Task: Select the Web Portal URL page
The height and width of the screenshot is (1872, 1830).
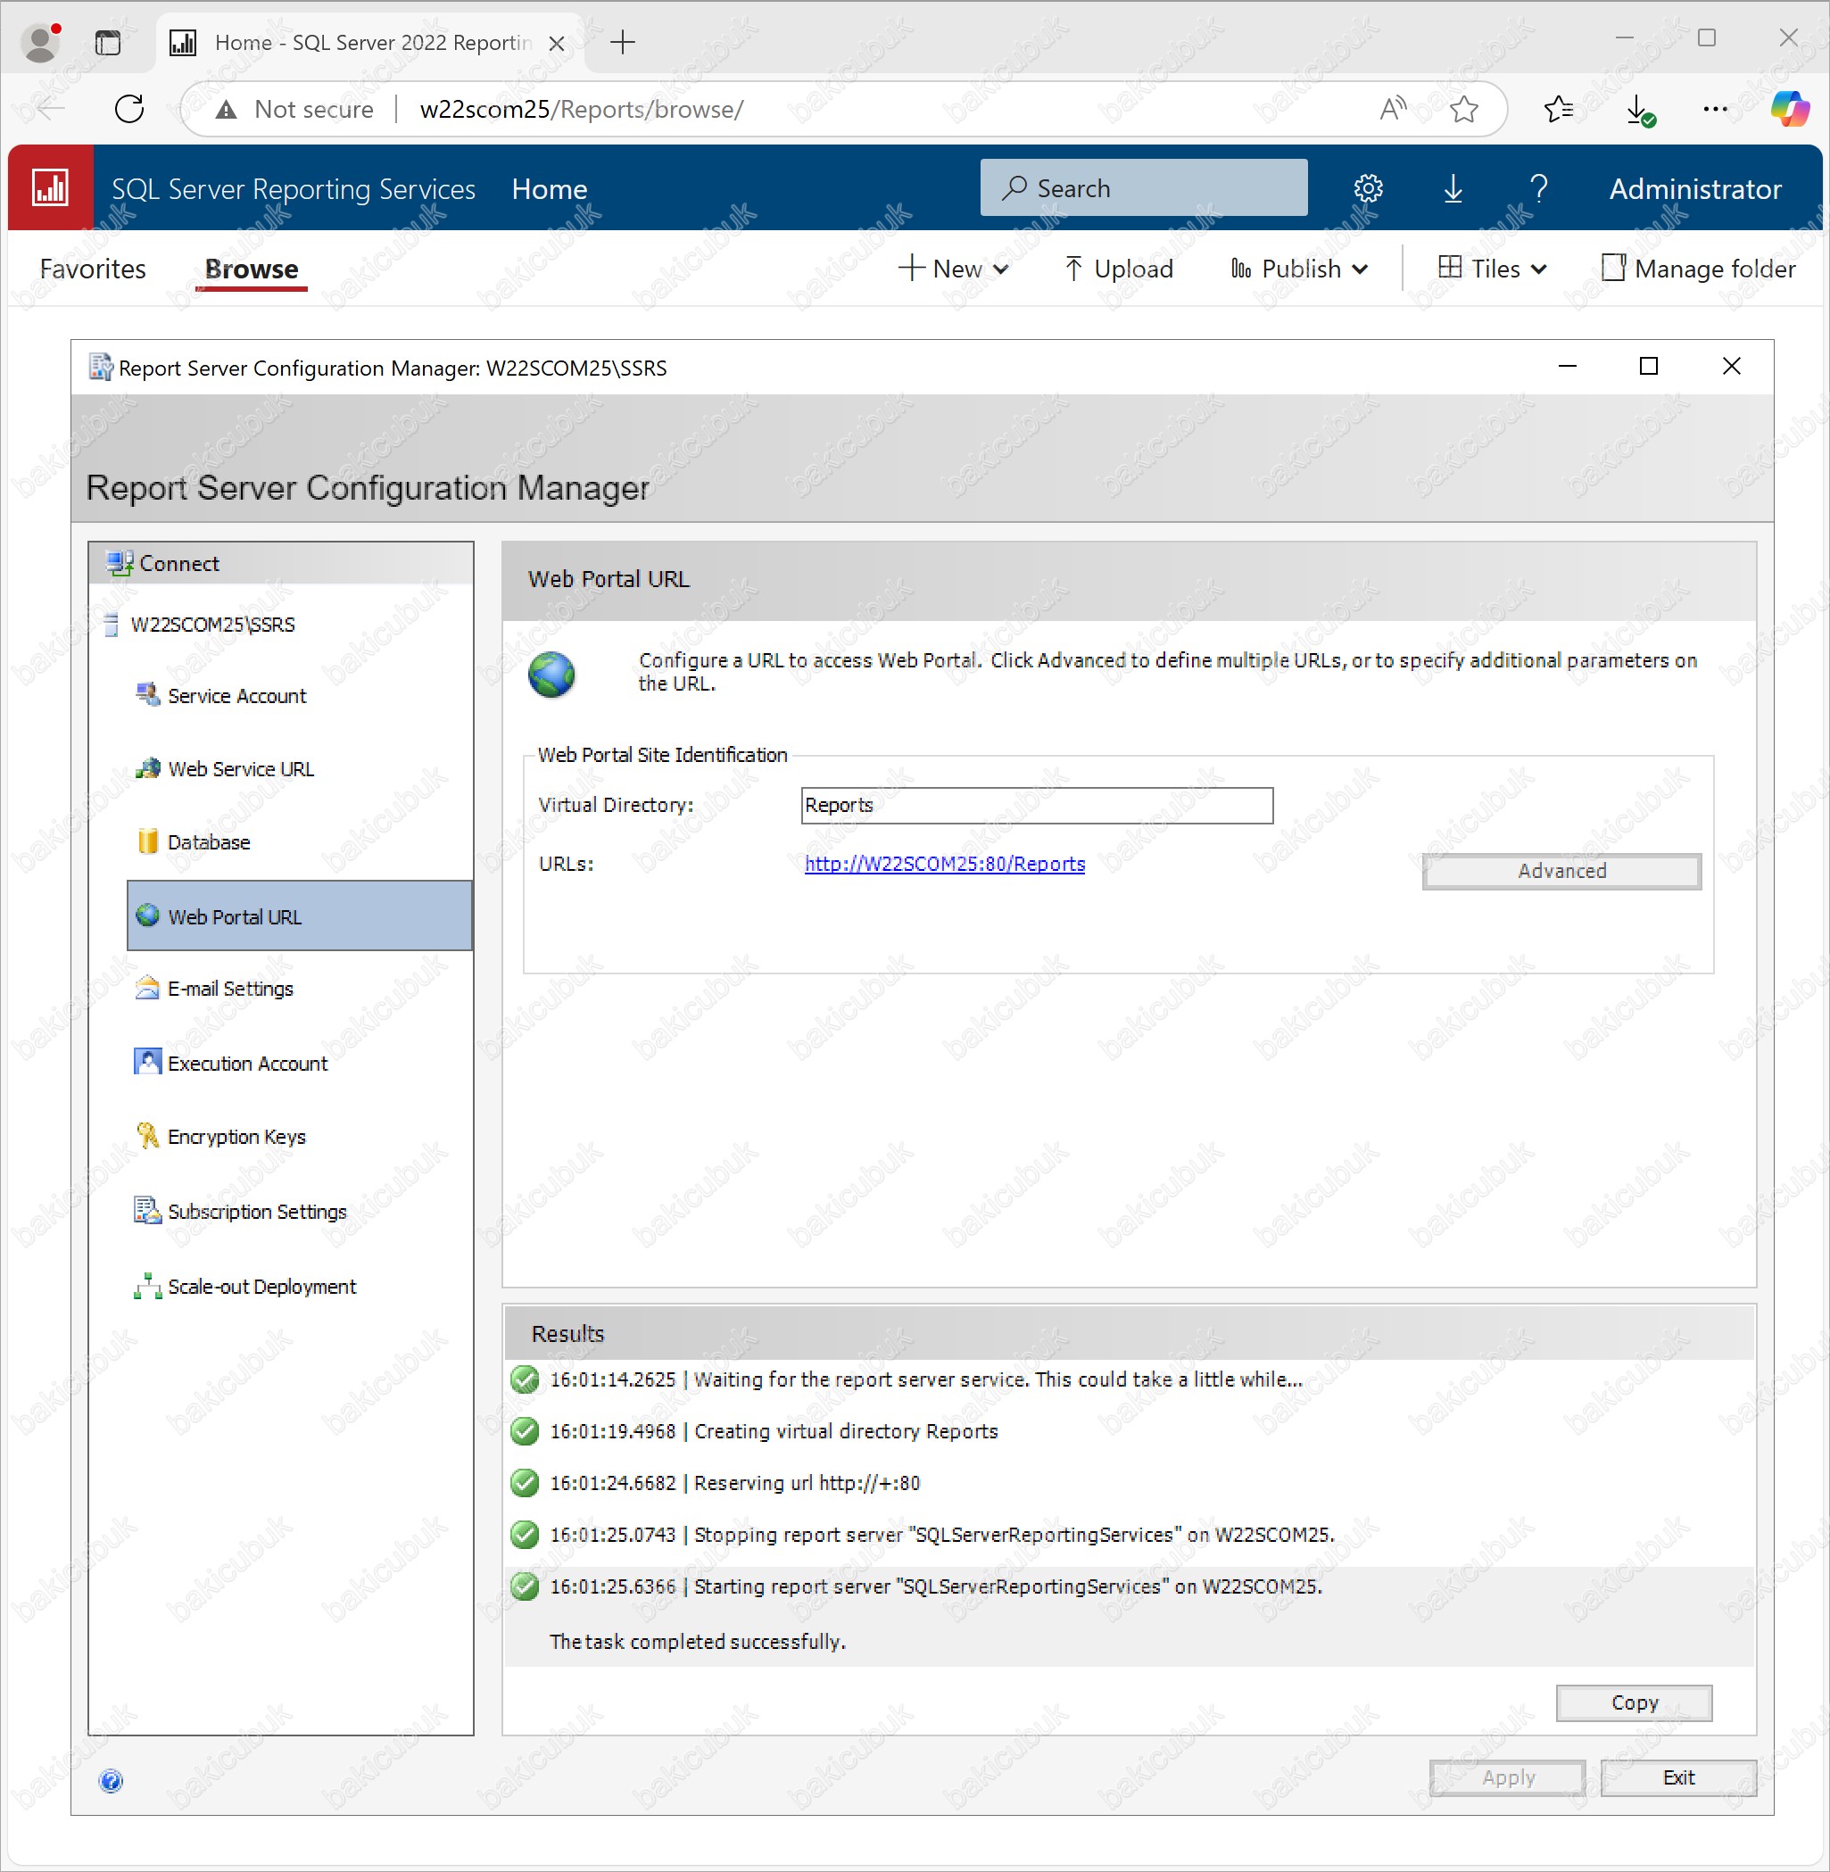Action: coord(299,915)
